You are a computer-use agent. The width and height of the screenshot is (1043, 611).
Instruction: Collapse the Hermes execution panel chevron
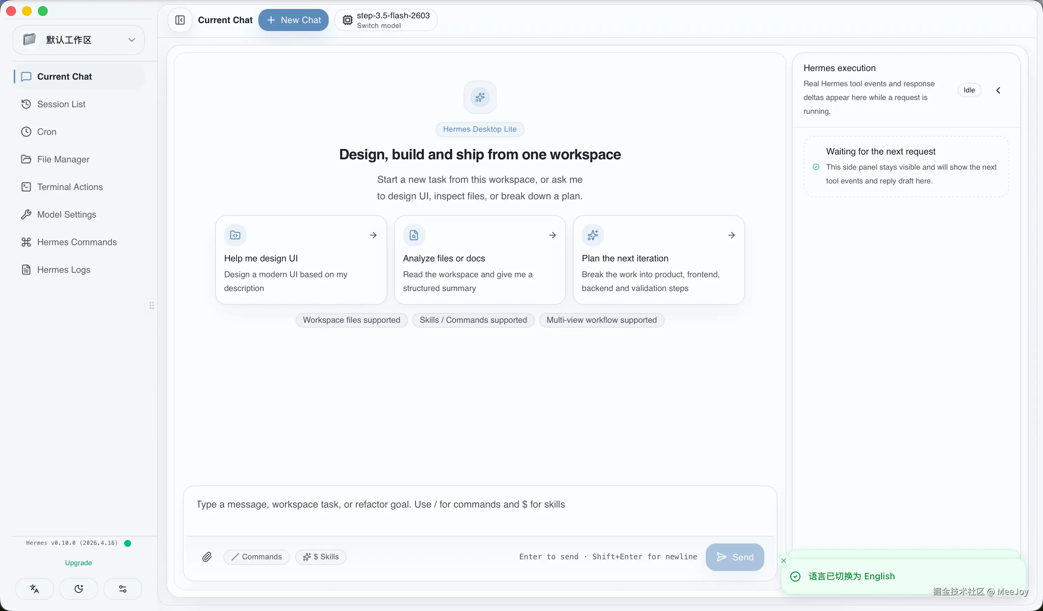click(x=998, y=90)
